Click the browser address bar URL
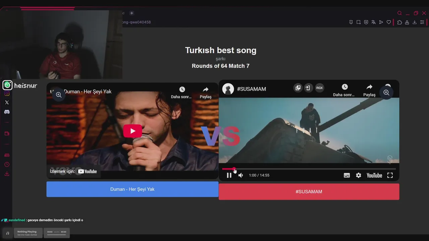The height and width of the screenshot is (241, 429). [137, 22]
